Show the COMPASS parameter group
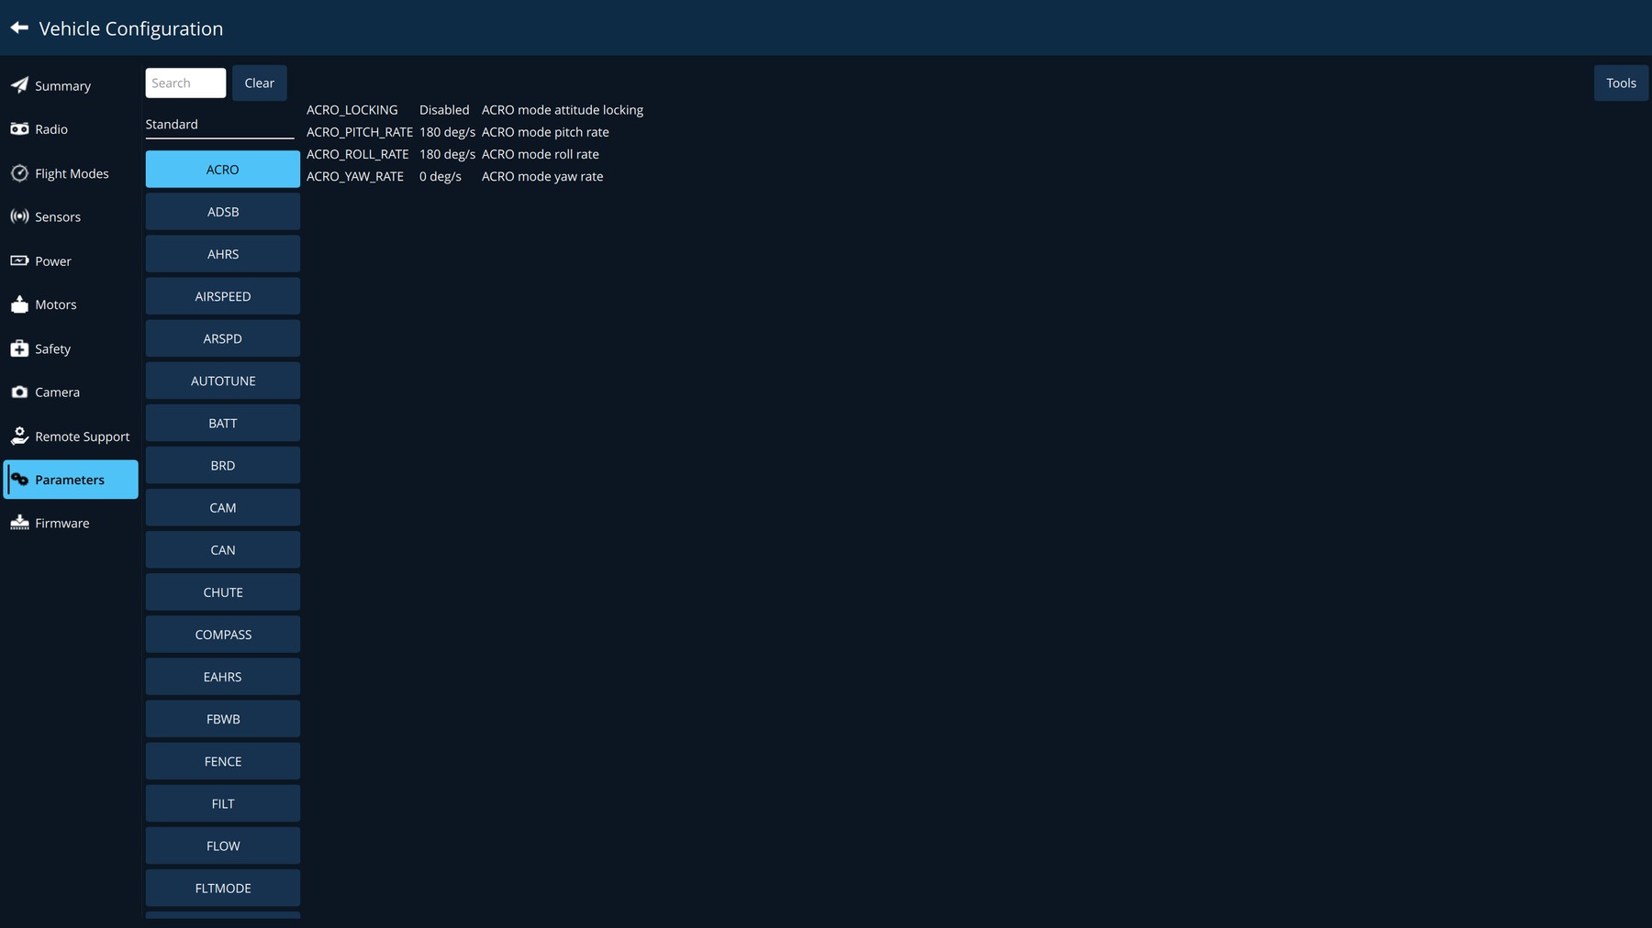This screenshot has height=928, width=1652. (x=223, y=635)
